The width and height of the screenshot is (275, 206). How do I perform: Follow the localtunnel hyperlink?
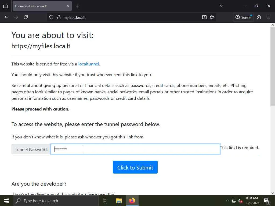(89, 64)
